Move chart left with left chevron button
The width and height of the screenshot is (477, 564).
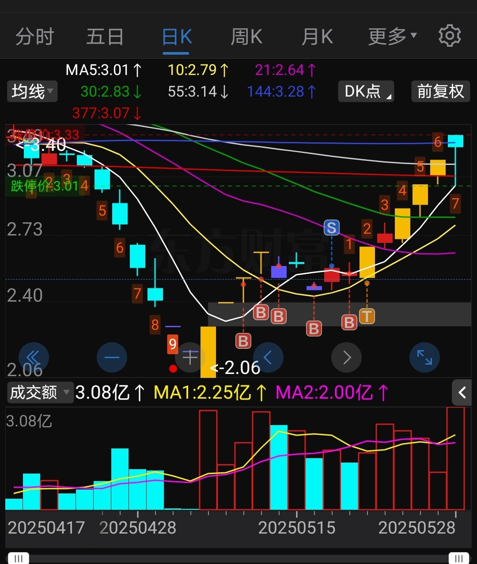pyautogui.click(x=268, y=357)
